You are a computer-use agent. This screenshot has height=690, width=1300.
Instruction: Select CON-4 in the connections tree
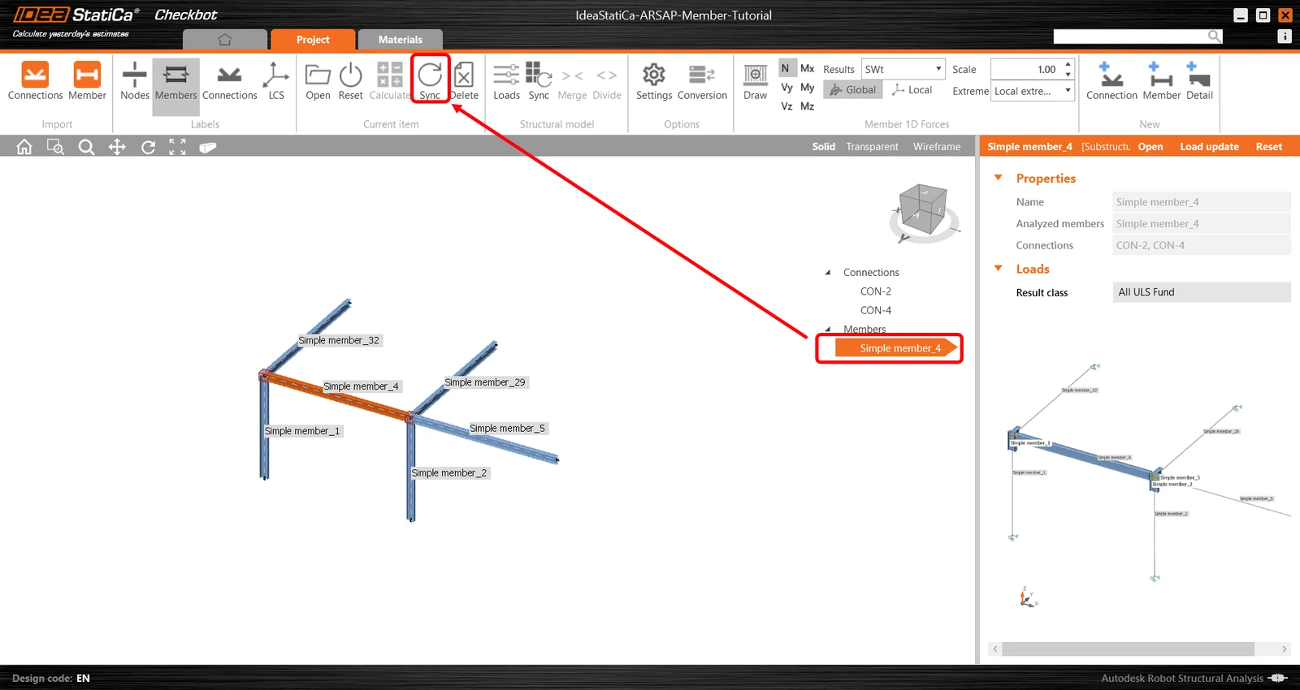[x=875, y=310]
